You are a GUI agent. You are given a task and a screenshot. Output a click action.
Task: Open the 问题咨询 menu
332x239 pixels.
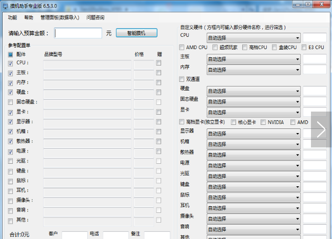pyautogui.click(x=95, y=17)
